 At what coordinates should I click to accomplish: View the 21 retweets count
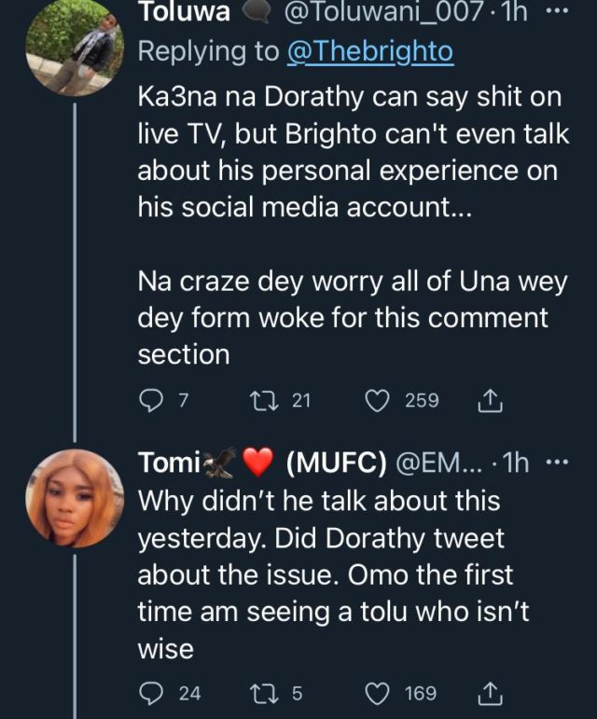click(300, 401)
